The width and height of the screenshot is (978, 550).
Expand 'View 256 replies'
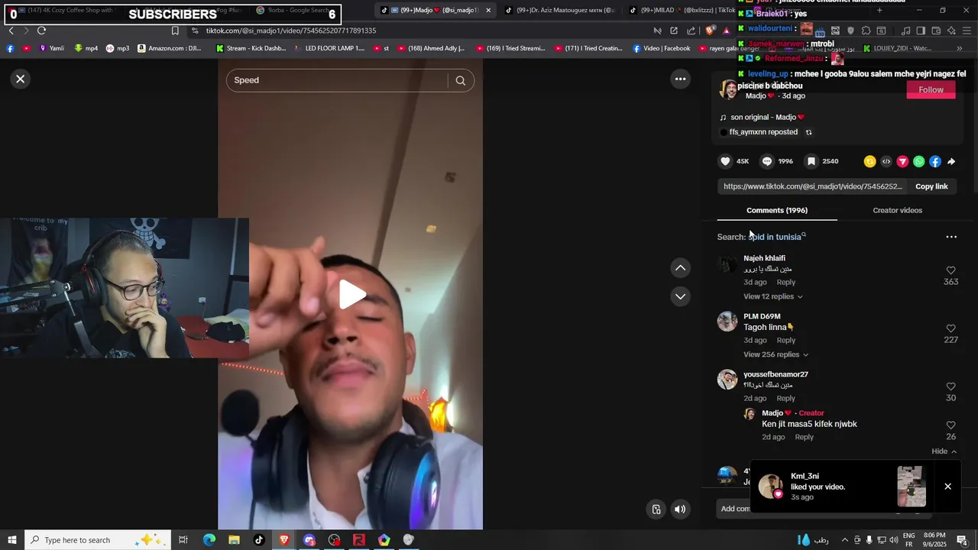[776, 354]
